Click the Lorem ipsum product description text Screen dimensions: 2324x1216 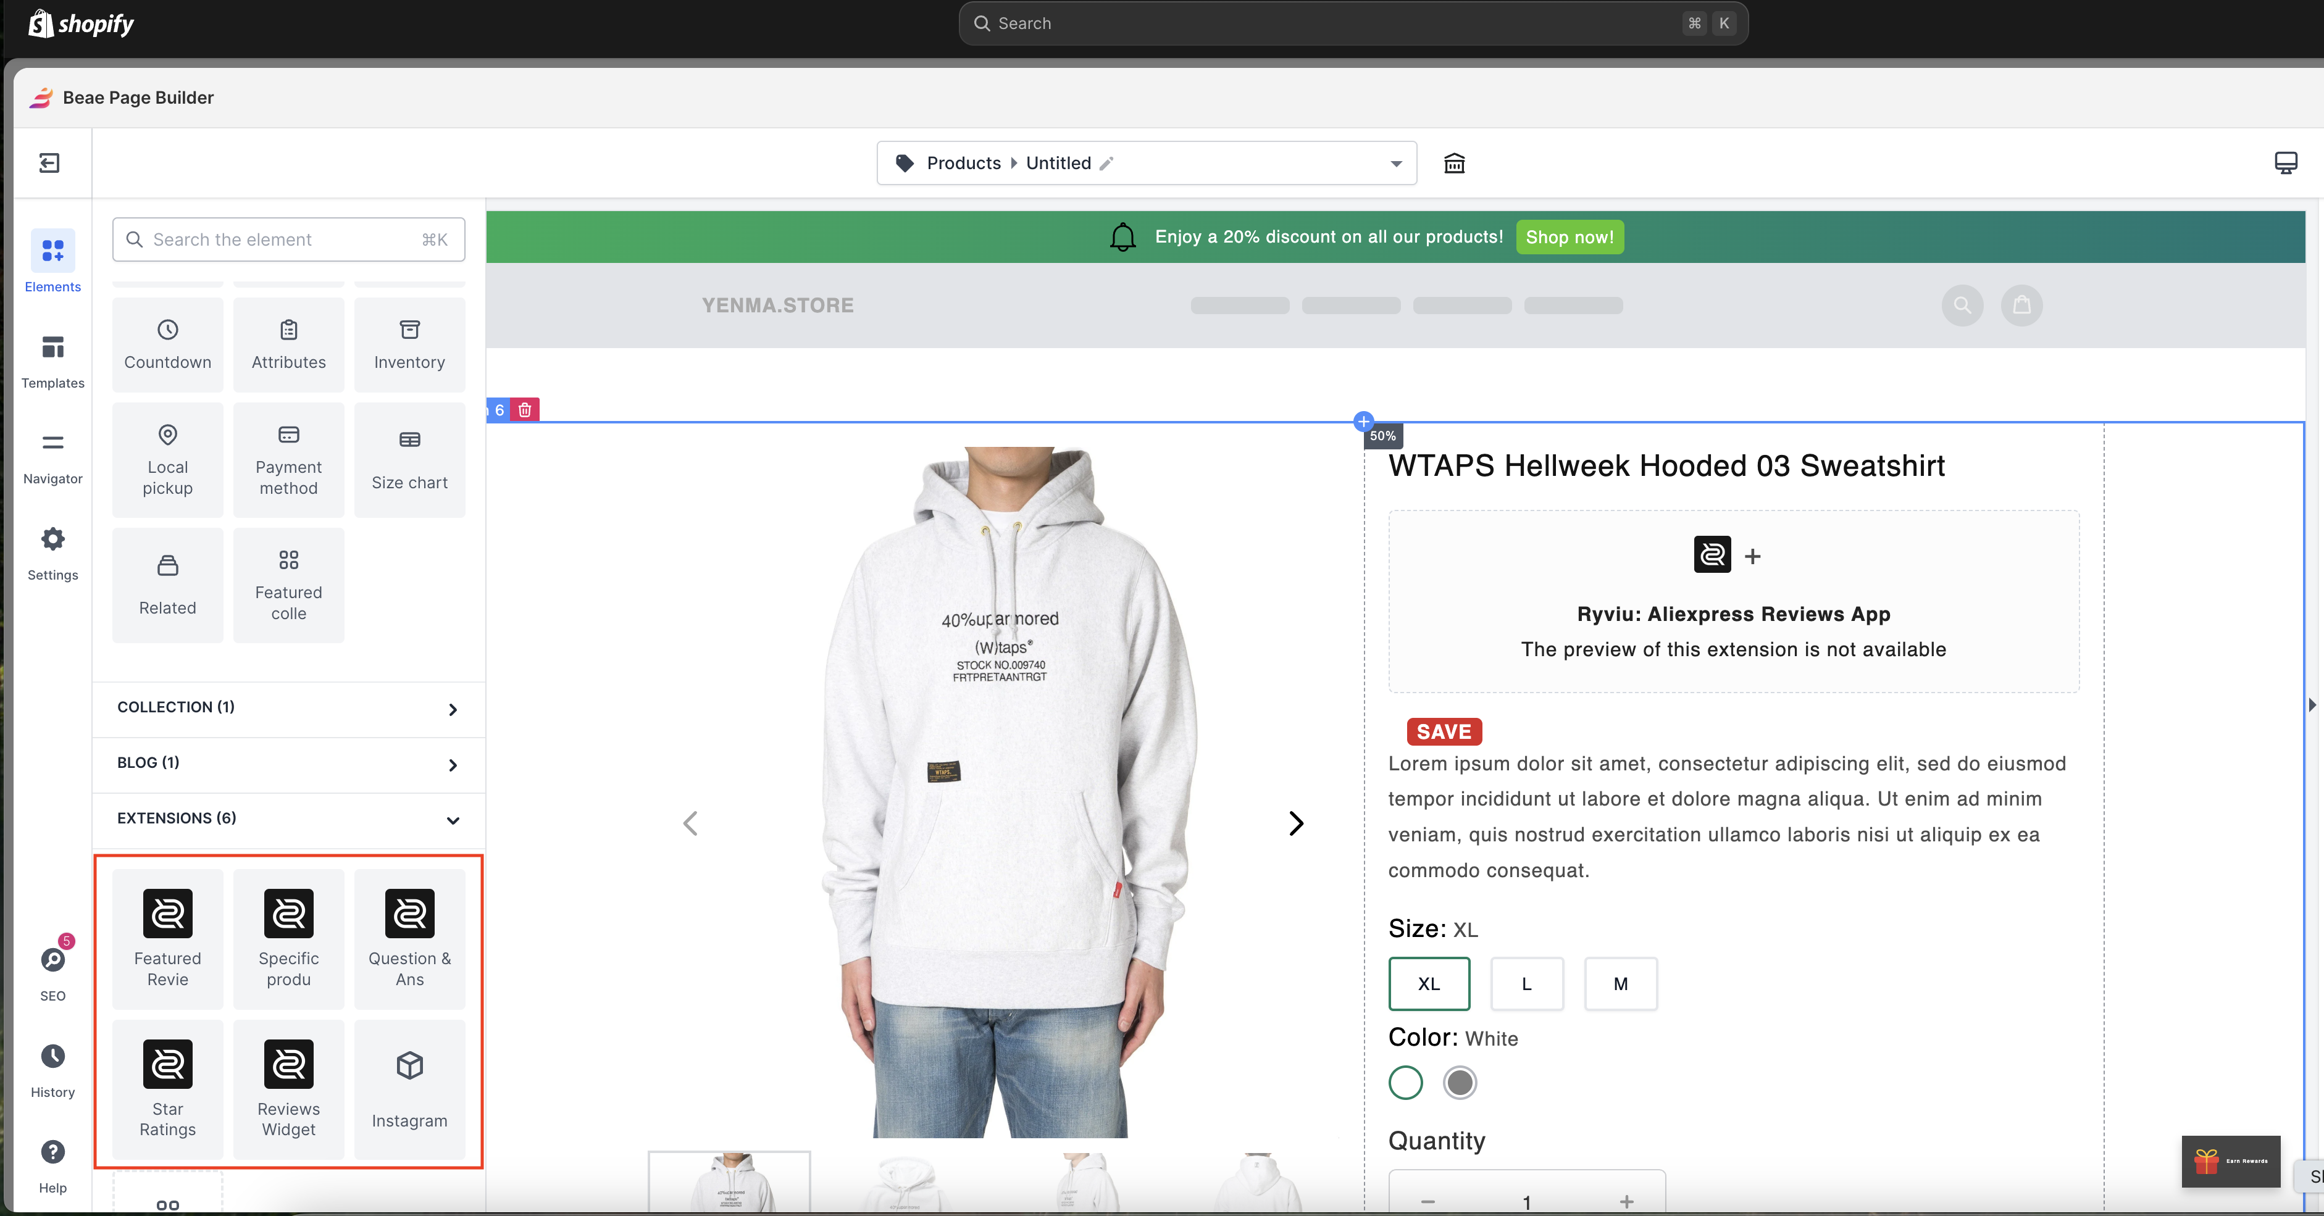point(1727,817)
